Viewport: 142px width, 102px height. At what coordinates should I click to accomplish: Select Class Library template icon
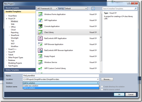click(40, 32)
